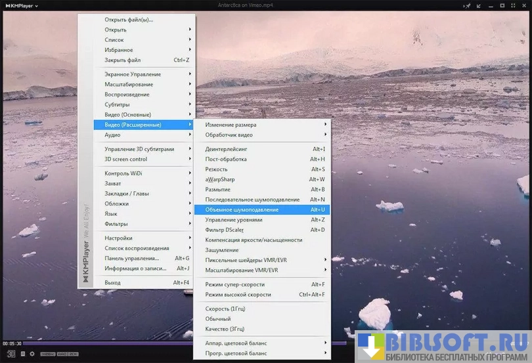Click the compact mode arrow icon in title bar
Viewport: 532px width, 363px height.
pyautogui.click(x=479, y=6)
